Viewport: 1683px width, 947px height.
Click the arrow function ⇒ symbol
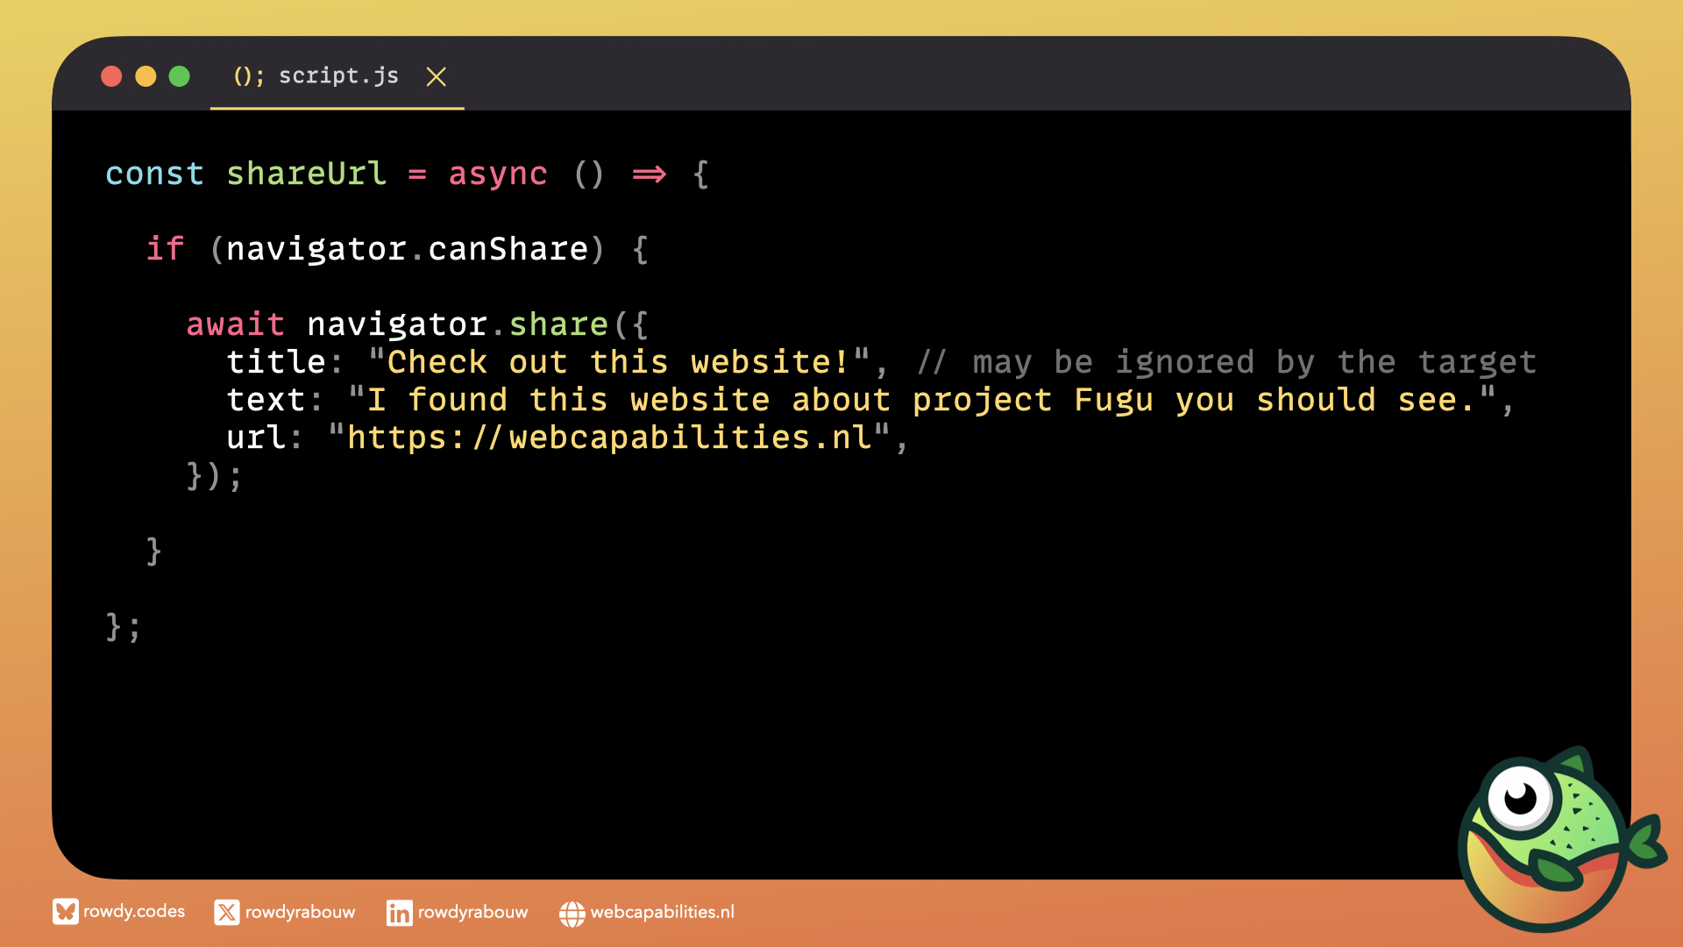pyautogui.click(x=649, y=174)
